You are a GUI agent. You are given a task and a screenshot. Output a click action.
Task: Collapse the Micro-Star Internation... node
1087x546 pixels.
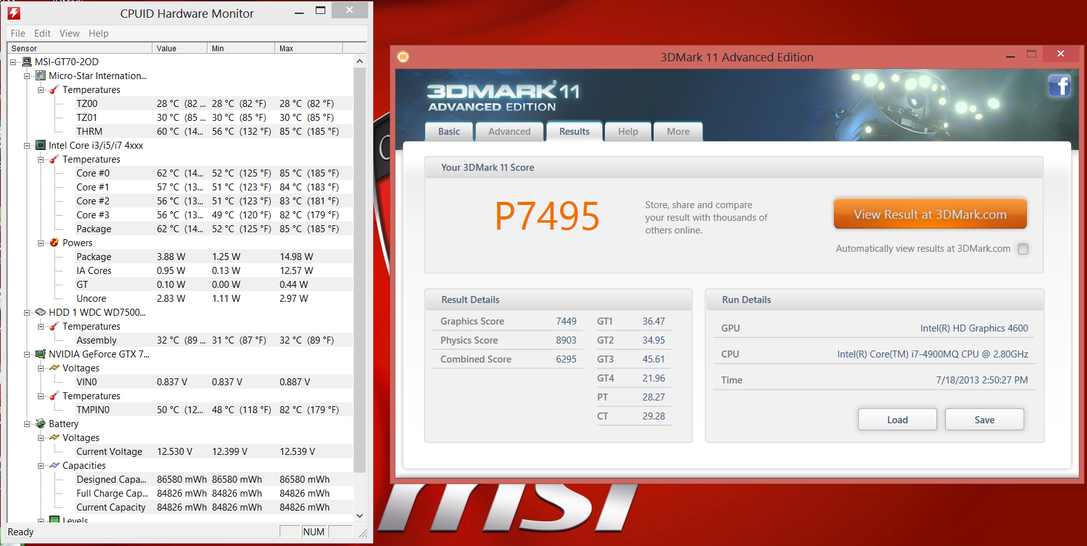click(27, 76)
